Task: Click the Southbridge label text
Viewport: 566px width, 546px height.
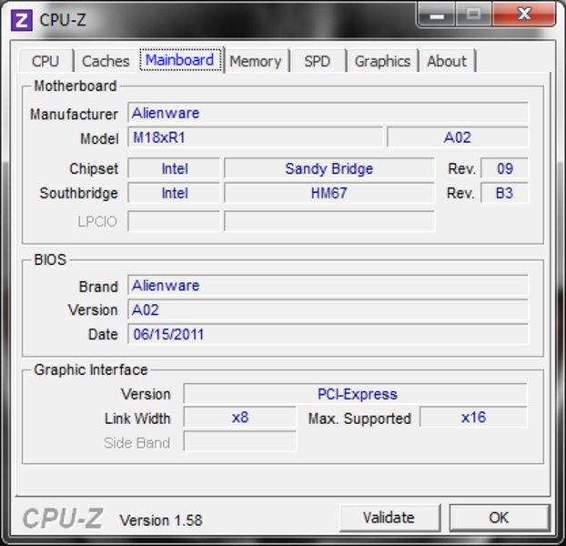Action: tap(78, 194)
